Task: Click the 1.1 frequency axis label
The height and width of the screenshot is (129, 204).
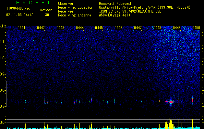Action: [3, 42]
